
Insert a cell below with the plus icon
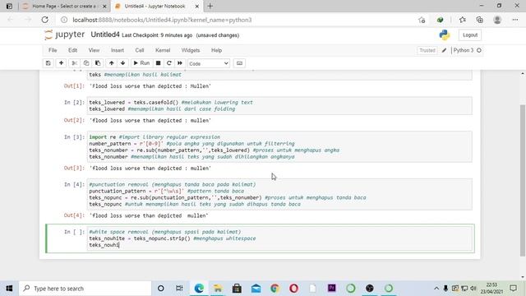[61, 63]
